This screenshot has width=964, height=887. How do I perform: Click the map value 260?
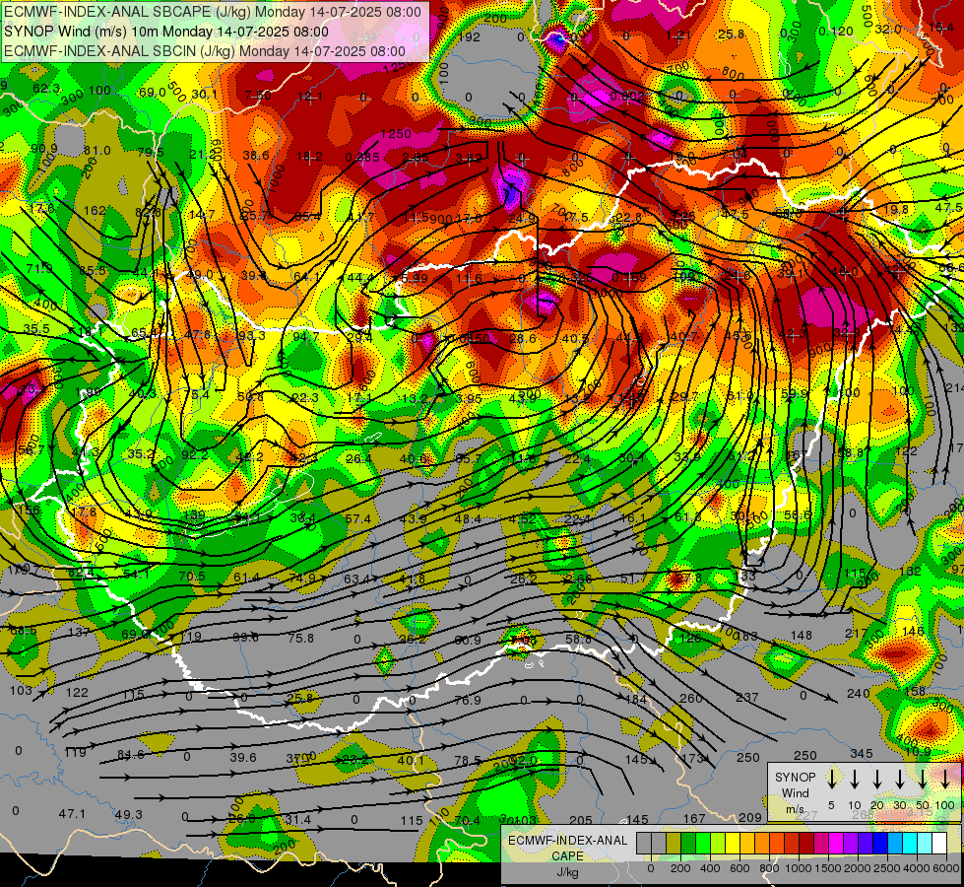click(x=691, y=698)
